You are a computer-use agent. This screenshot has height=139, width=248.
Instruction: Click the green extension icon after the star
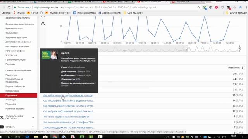[205, 7]
